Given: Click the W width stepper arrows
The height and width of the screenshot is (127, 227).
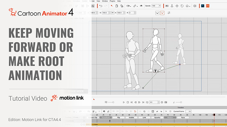Looking at the screenshot, I should 109,13.
